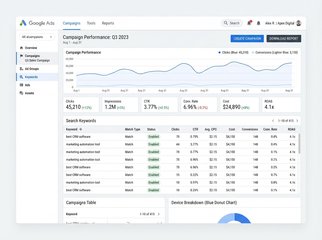Click the Clicks 45,210 metric card
This screenshot has height=240, width=322.
click(81, 105)
